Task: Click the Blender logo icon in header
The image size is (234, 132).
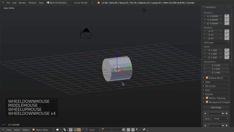Action: (98, 3)
